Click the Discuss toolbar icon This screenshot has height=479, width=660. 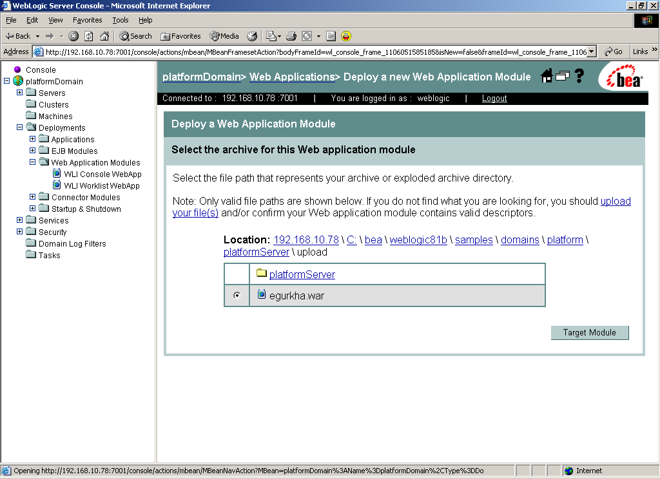click(x=331, y=36)
